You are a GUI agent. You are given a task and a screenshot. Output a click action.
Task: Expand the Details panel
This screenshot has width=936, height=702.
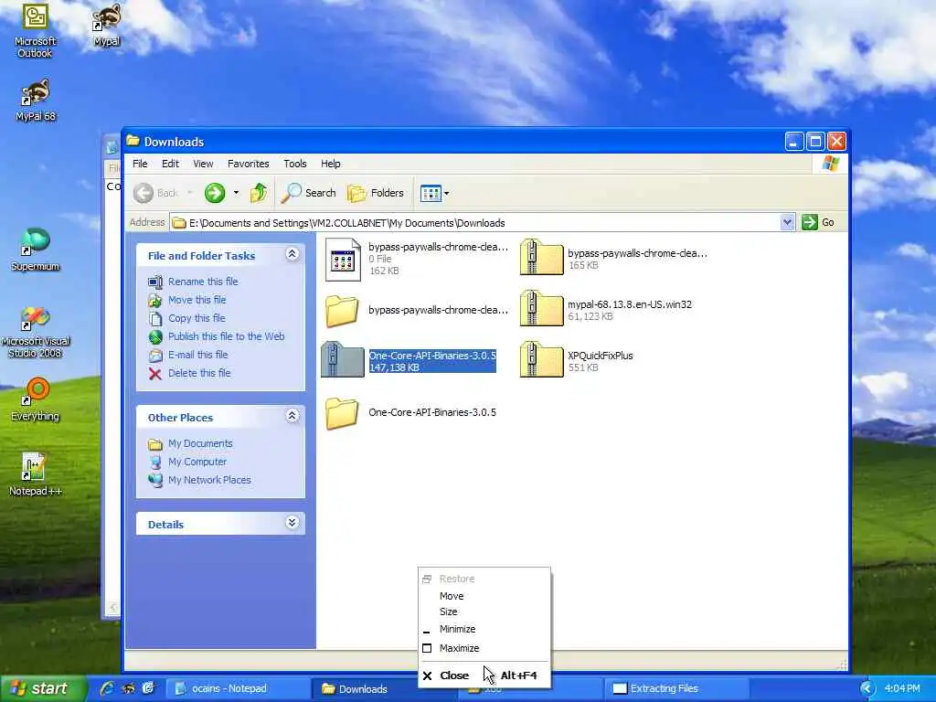pos(292,523)
